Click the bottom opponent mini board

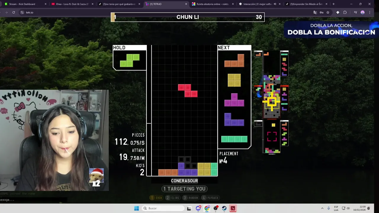click(272, 137)
